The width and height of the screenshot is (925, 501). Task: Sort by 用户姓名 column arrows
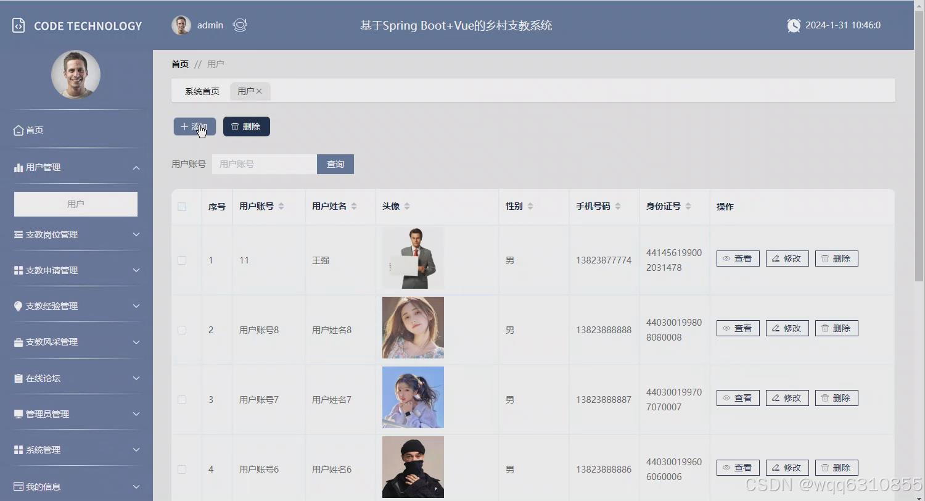click(x=354, y=206)
